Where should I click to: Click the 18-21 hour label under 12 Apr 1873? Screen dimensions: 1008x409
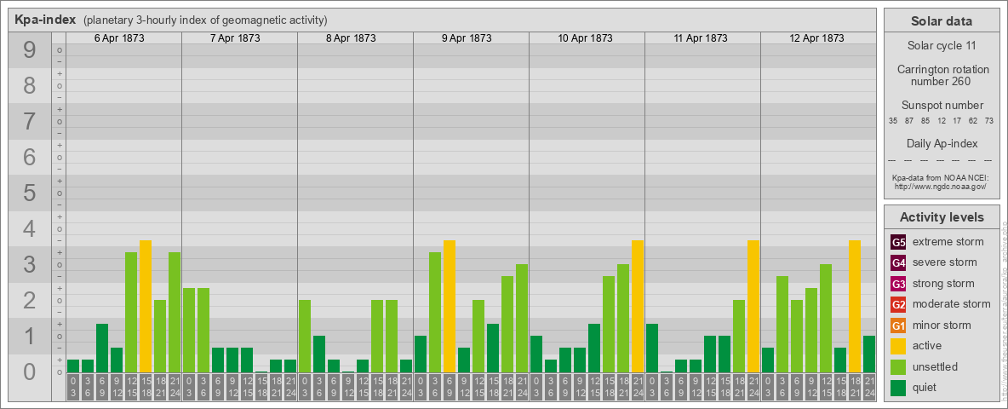(855, 387)
